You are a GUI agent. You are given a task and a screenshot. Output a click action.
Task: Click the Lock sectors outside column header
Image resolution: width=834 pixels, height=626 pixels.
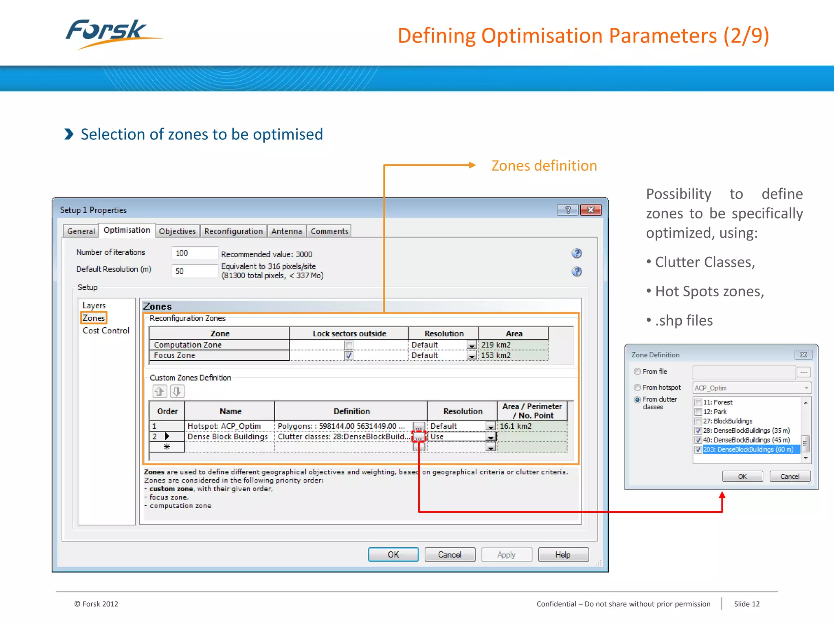tap(349, 333)
